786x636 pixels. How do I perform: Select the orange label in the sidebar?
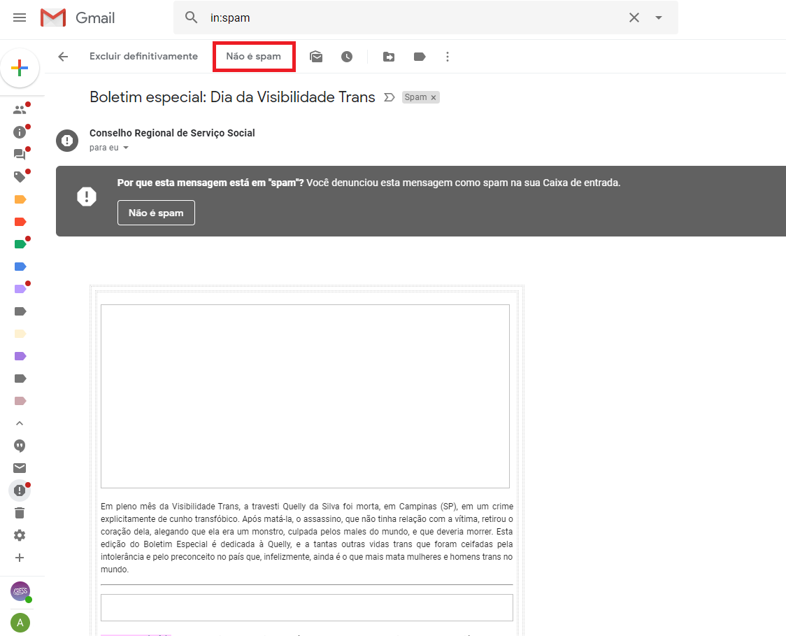[x=20, y=199]
